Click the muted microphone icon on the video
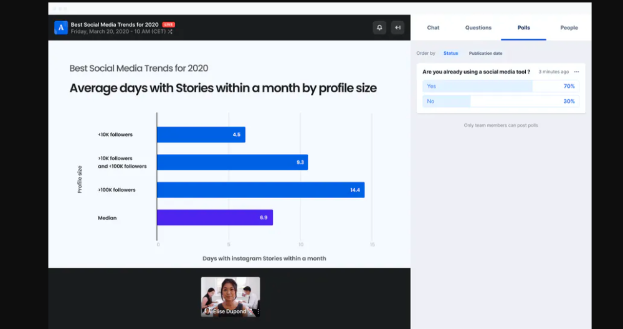 (251, 311)
